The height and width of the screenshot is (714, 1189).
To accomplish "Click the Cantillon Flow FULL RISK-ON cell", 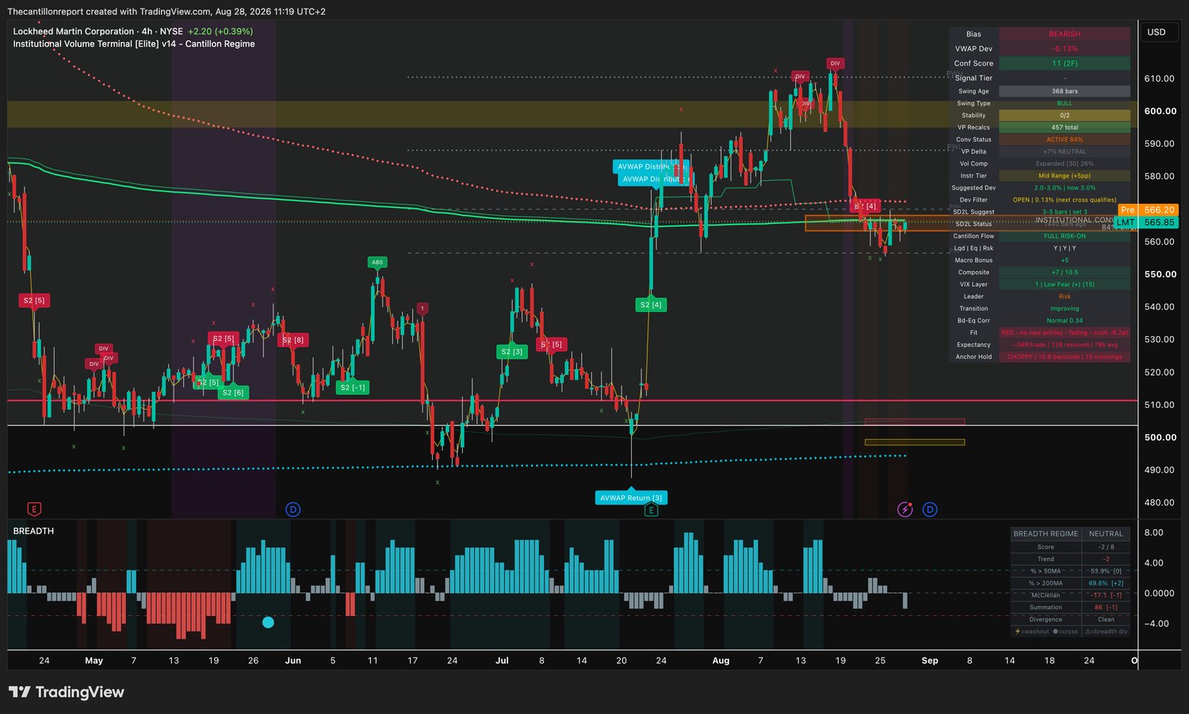I will 1065,236.
